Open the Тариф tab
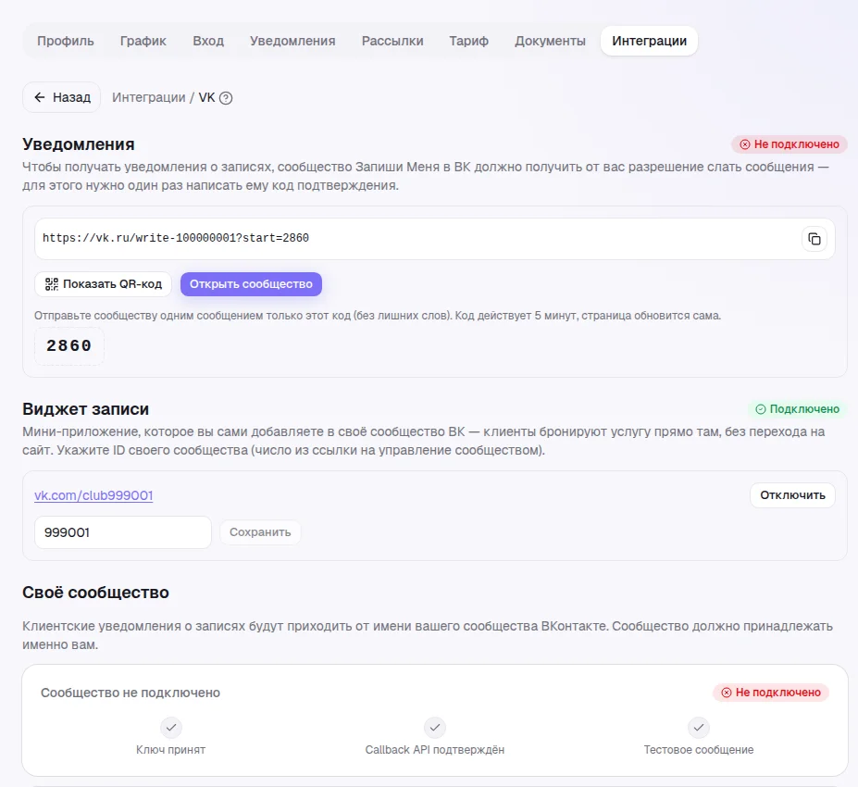Image resolution: width=858 pixels, height=787 pixels. [x=469, y=41]
